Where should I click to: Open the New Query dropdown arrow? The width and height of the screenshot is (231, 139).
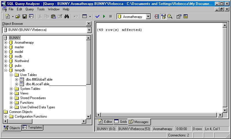tap(13, 16)
